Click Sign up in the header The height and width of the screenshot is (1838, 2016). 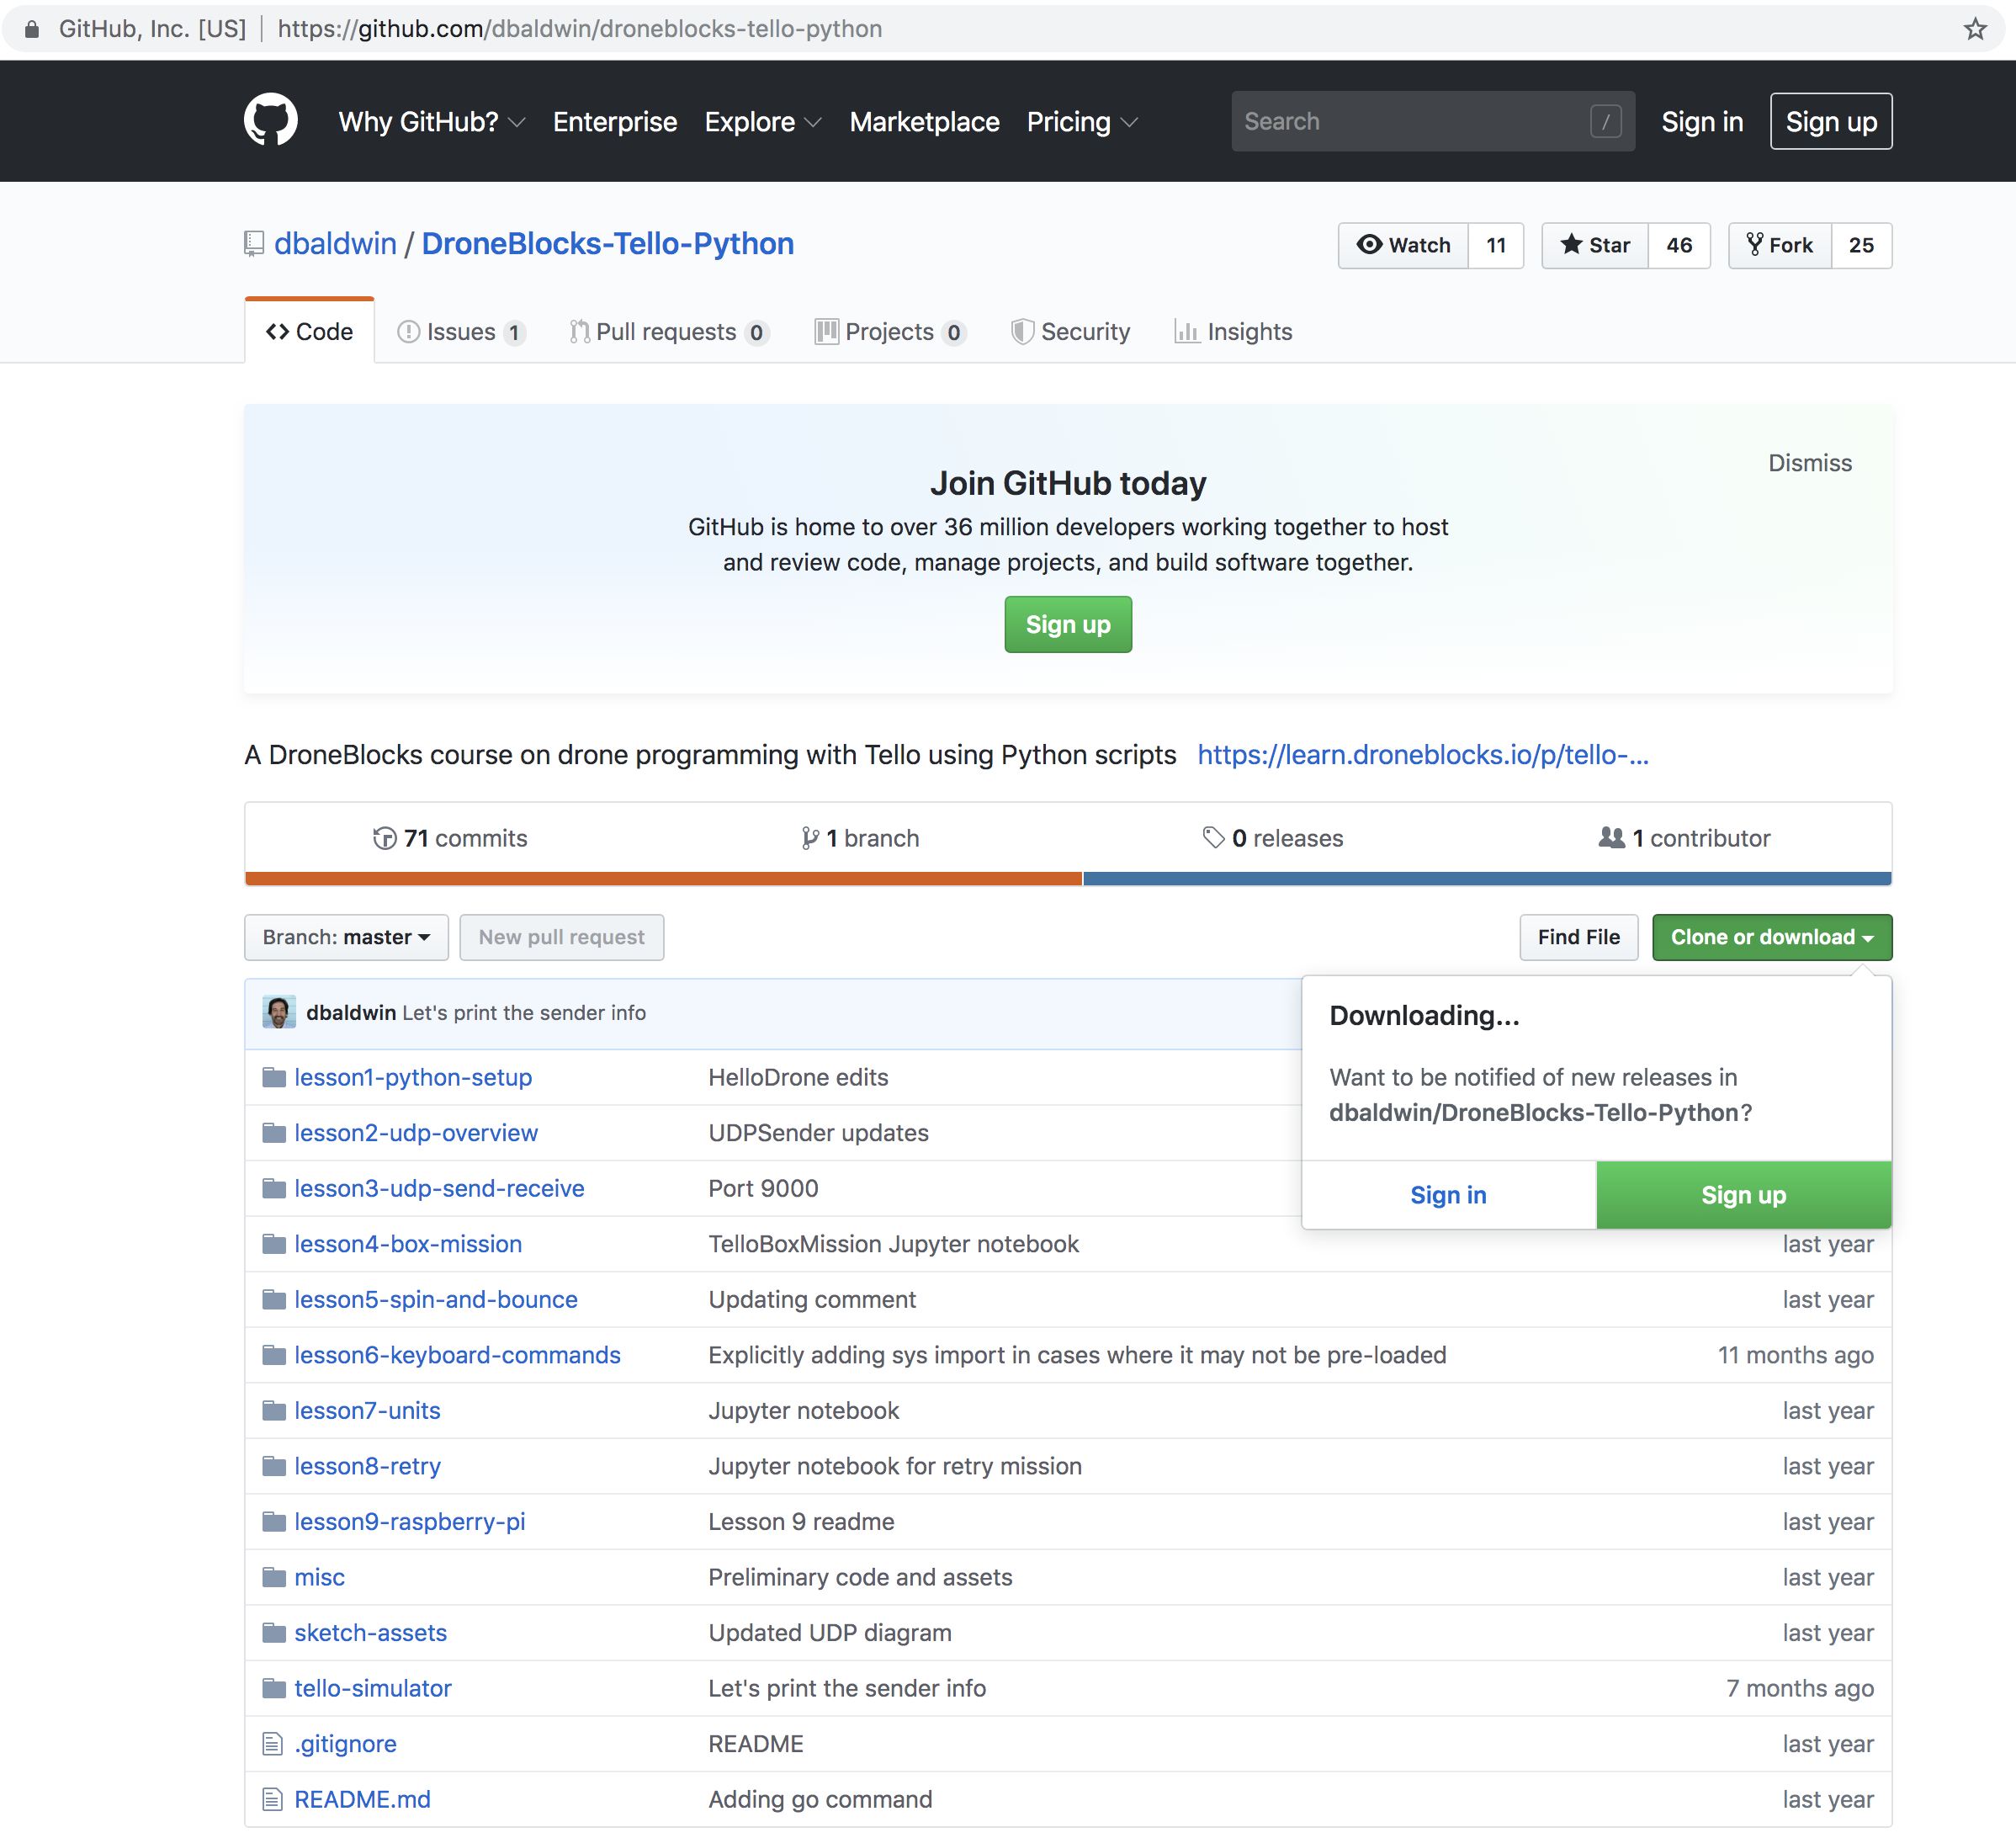(1831, 121)
